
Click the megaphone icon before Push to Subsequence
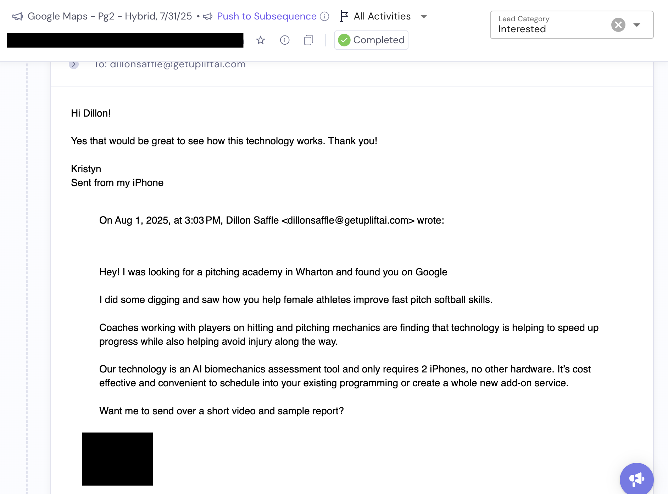point(208,16)
